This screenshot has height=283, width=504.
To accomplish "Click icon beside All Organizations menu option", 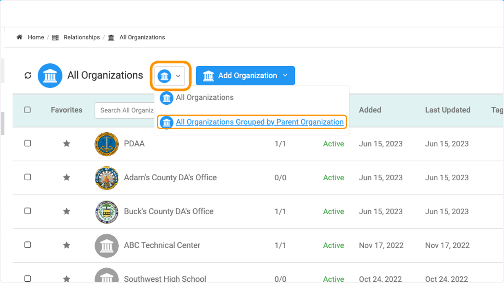I will point(167,98).
